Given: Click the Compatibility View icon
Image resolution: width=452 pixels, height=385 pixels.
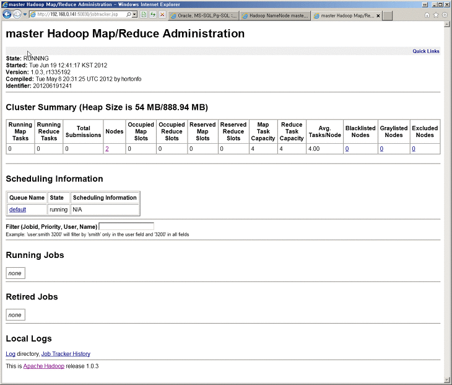Looking at the screenshot, I should 144,14.
